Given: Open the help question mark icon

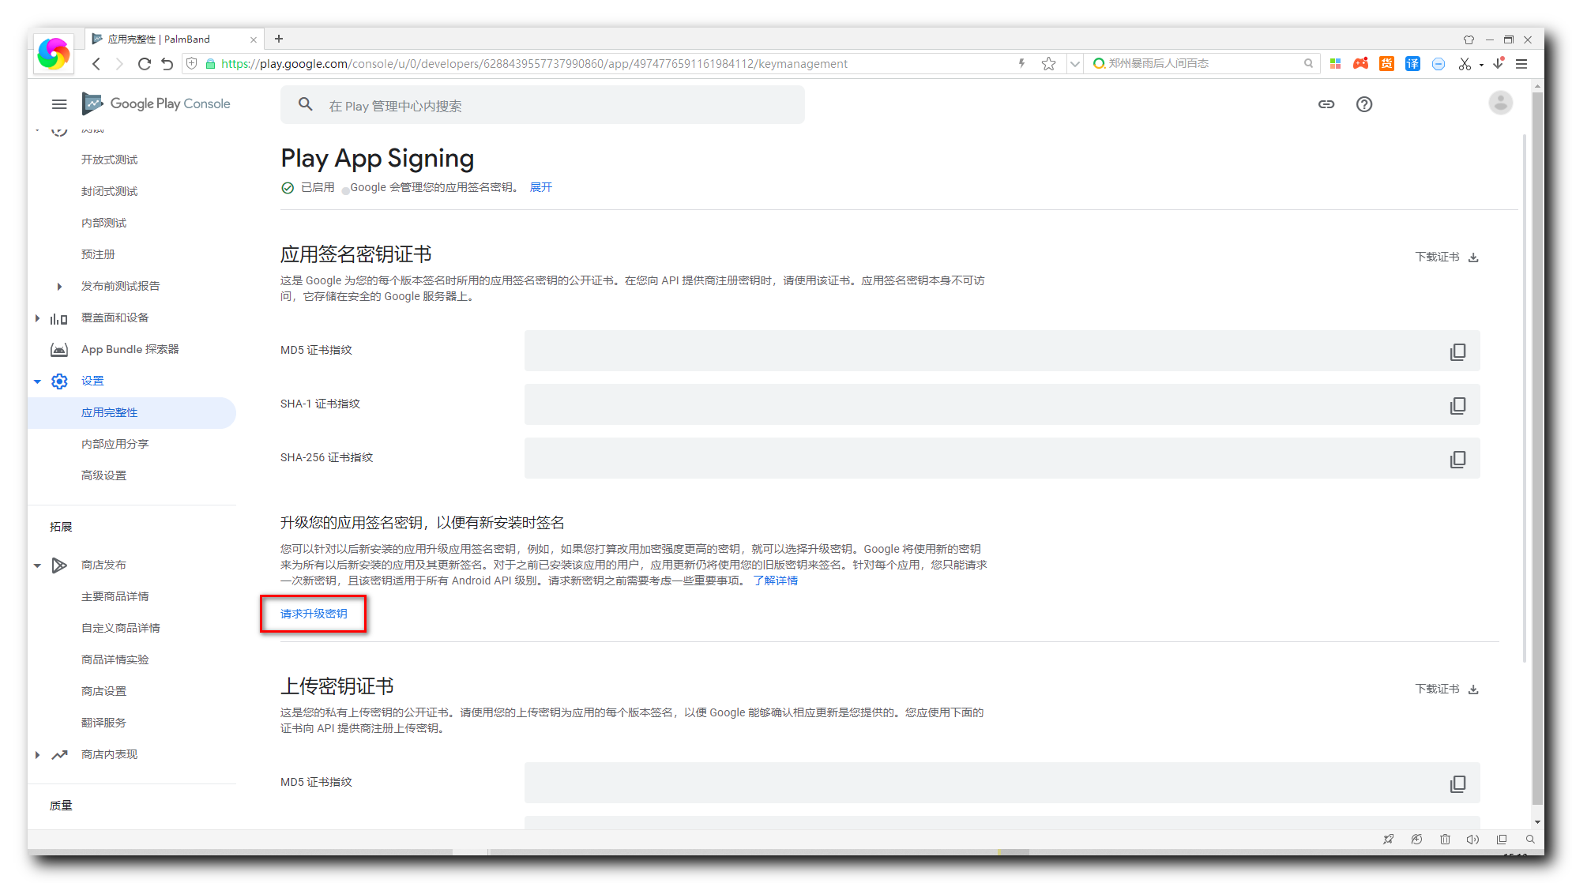Looking at the screenshot, I should [x=1363, y=104].
